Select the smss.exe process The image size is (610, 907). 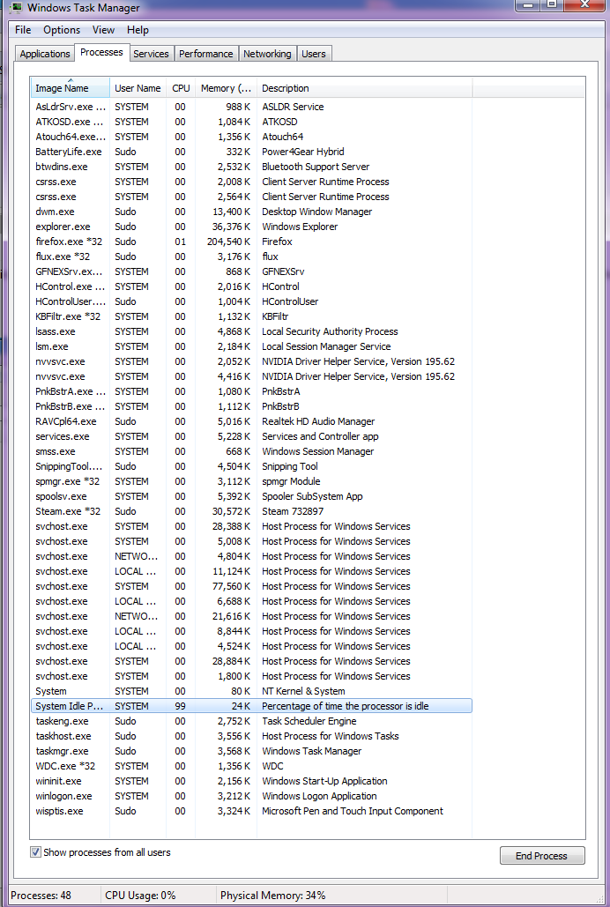pos(251,452)
